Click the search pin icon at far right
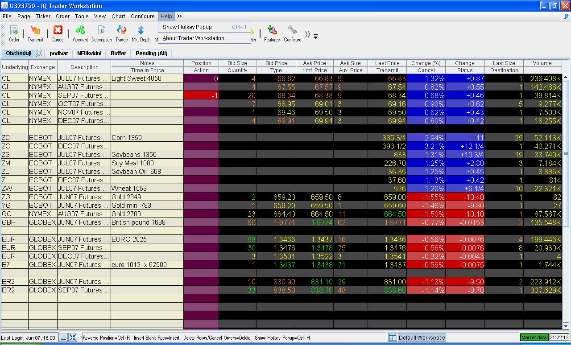 [566, 16]
